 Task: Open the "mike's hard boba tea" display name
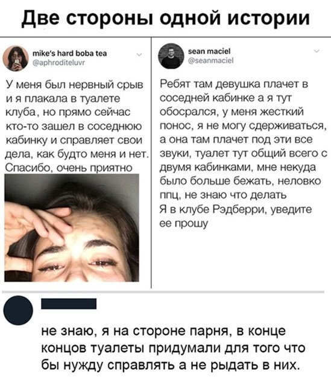point(70,53)
